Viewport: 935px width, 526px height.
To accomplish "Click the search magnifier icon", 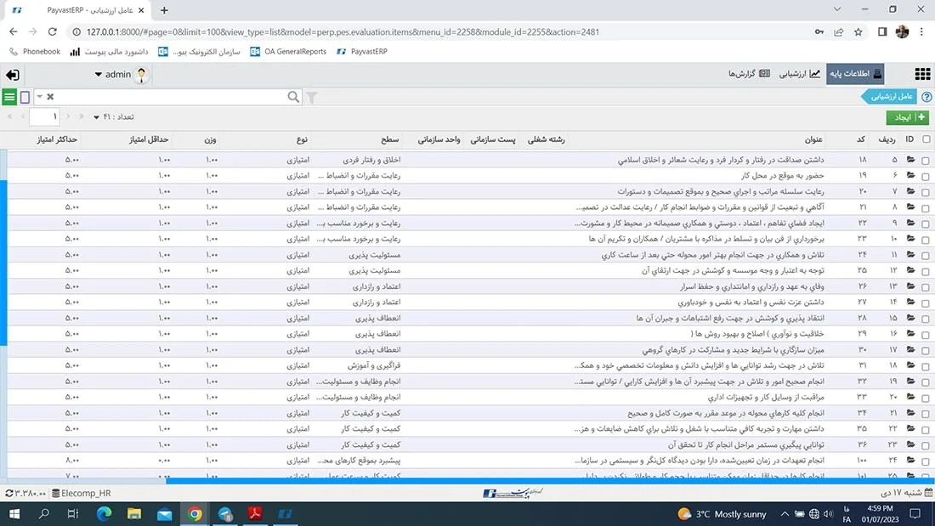I will click(x=293, y=97).
